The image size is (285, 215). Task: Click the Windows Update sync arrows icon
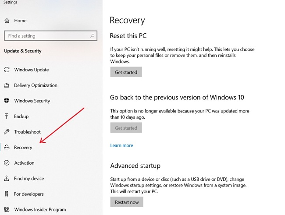(x=7, y=70)
